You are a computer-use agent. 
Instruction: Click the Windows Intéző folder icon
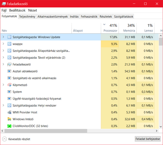click(x=9, y=119)
